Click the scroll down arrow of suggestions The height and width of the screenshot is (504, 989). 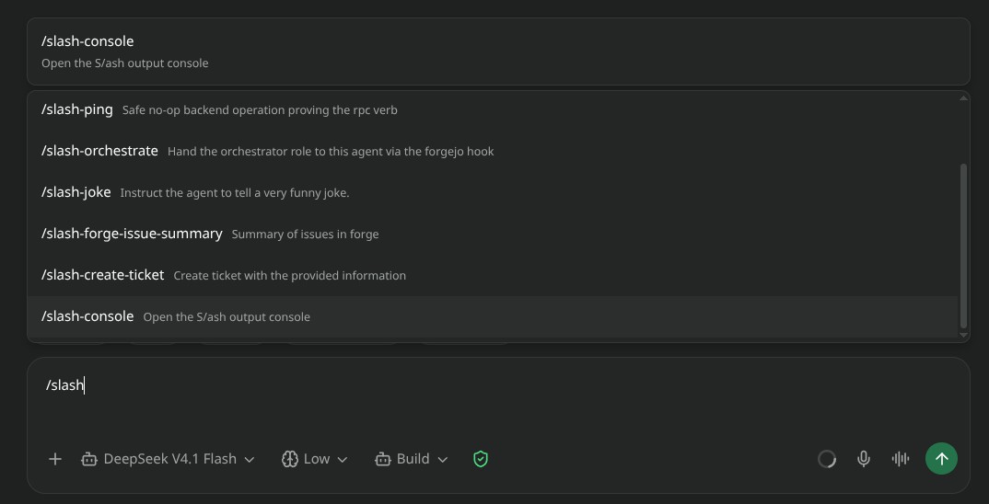click(963, 335)
